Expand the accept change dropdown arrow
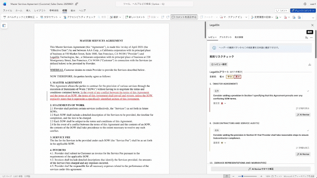317x178 pixels. [x=281, y=17]
